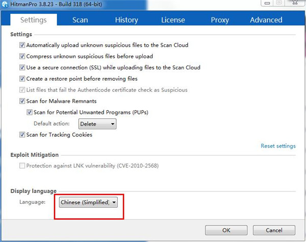306x242 pixels.
Task: Expand the Language dropdown showing Chinese
Action: pyautogui.click(x=88, y=202)
